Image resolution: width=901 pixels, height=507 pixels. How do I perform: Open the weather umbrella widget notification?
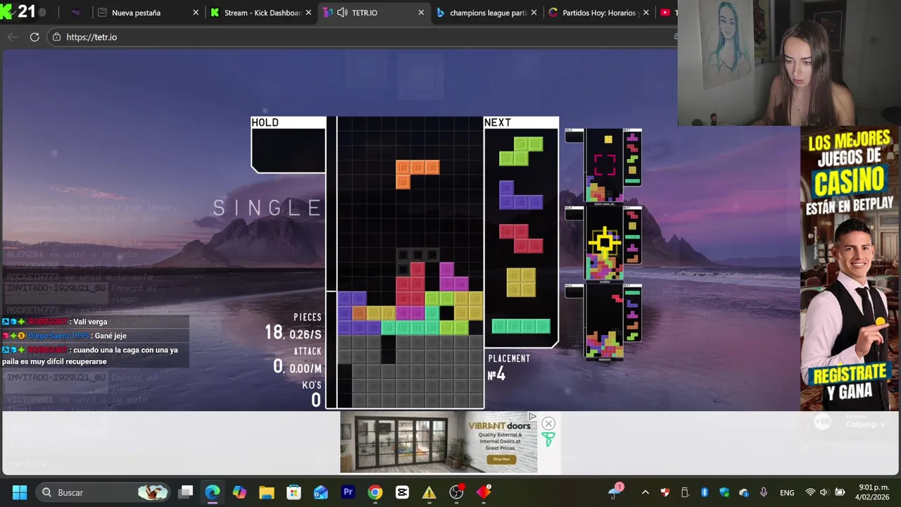[615, 492]
